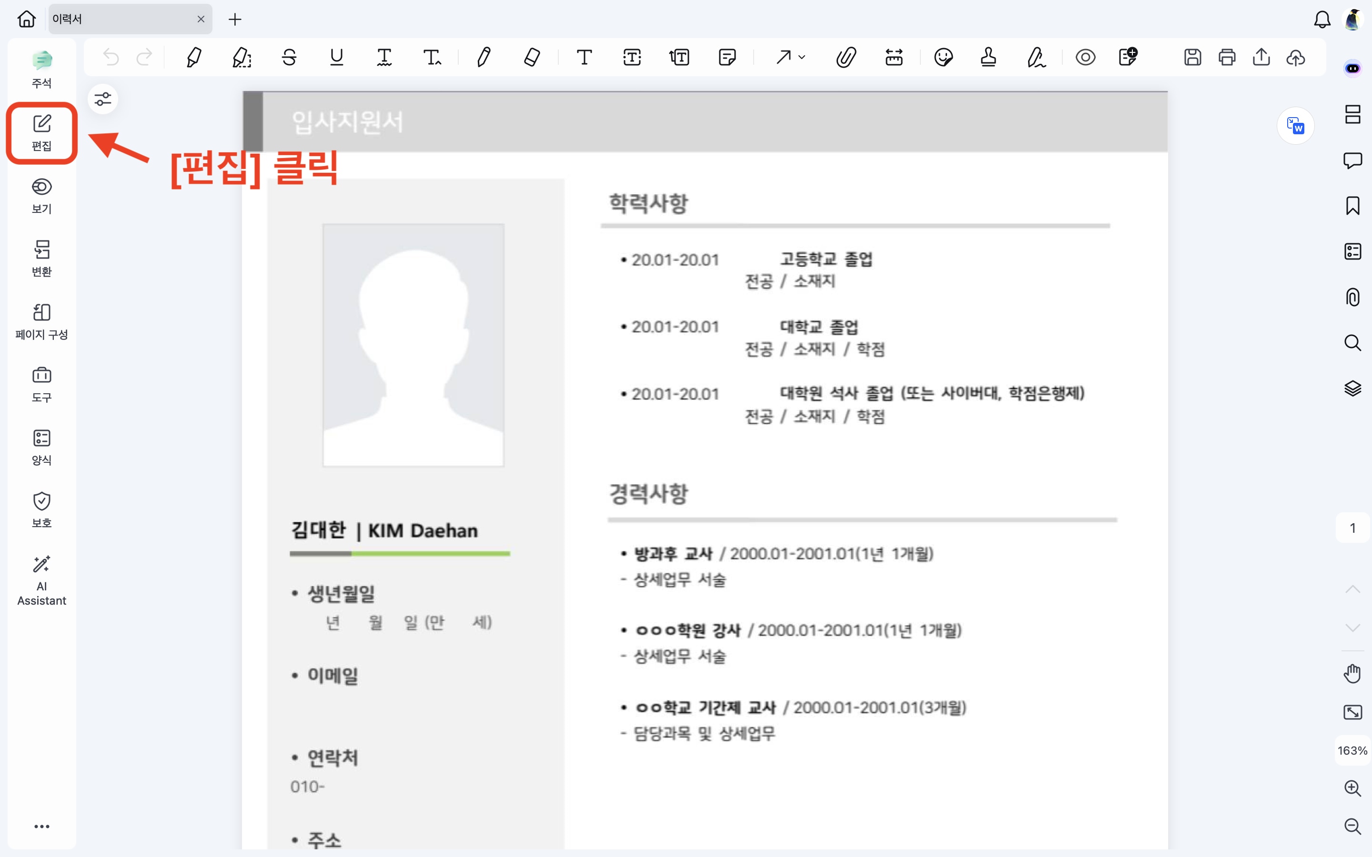
Task: Toggle fit-to-window view mode
Action: pyautogui.click(x=1352, y=712)
